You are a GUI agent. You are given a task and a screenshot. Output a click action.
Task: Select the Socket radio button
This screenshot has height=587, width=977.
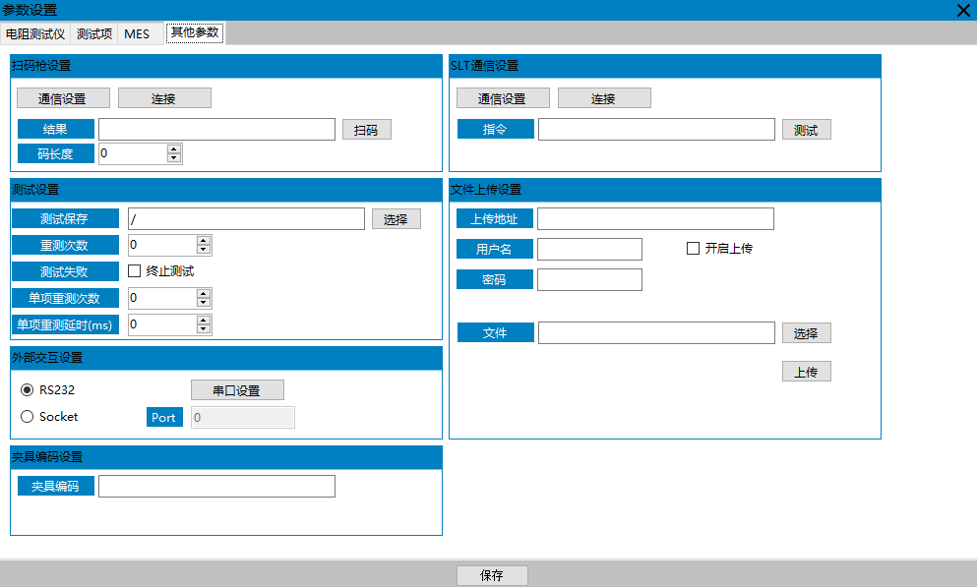click(27, 417)
